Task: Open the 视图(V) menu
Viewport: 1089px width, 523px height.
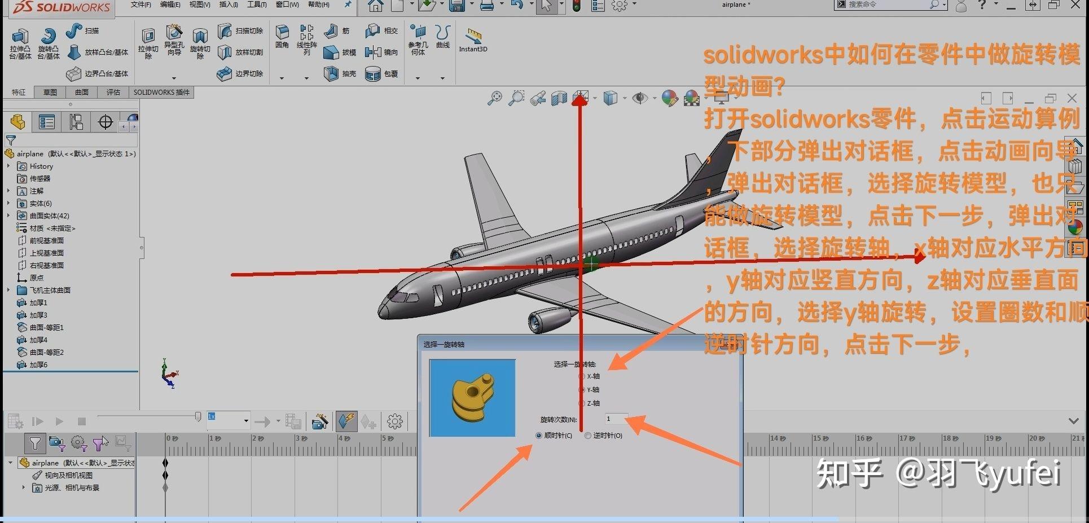Action: 200,5
